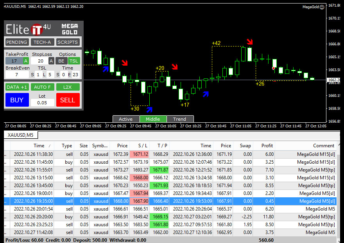Select the XAUUSD,M5 chart tab
Viewport: 344px width, 243px height.
[21, 135]
